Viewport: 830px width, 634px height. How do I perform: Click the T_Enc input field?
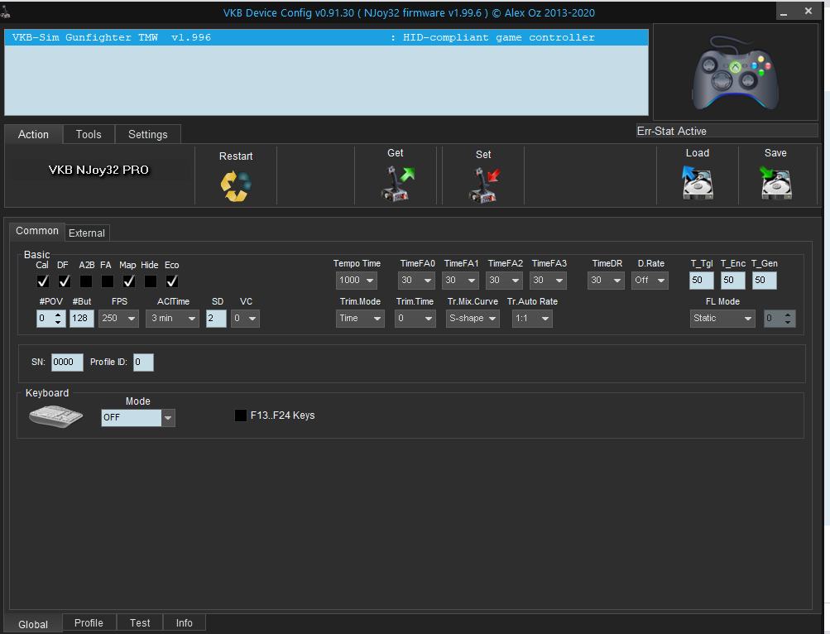[732, 281]
